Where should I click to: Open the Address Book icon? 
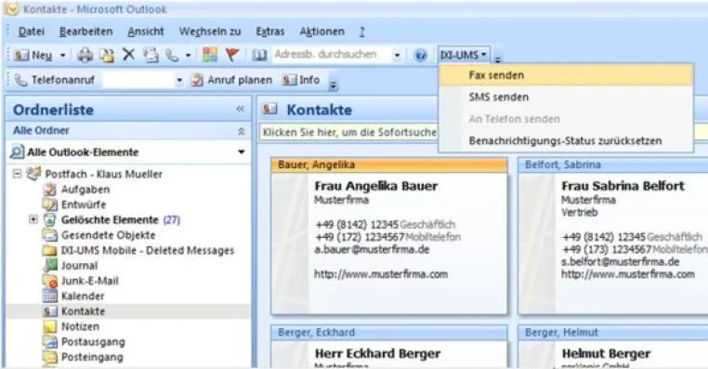coord(259,55)
